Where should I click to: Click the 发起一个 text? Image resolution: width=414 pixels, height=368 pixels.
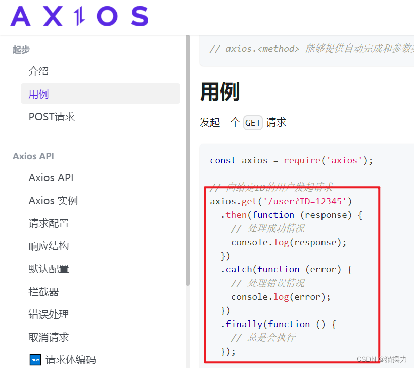pos(220,122)
